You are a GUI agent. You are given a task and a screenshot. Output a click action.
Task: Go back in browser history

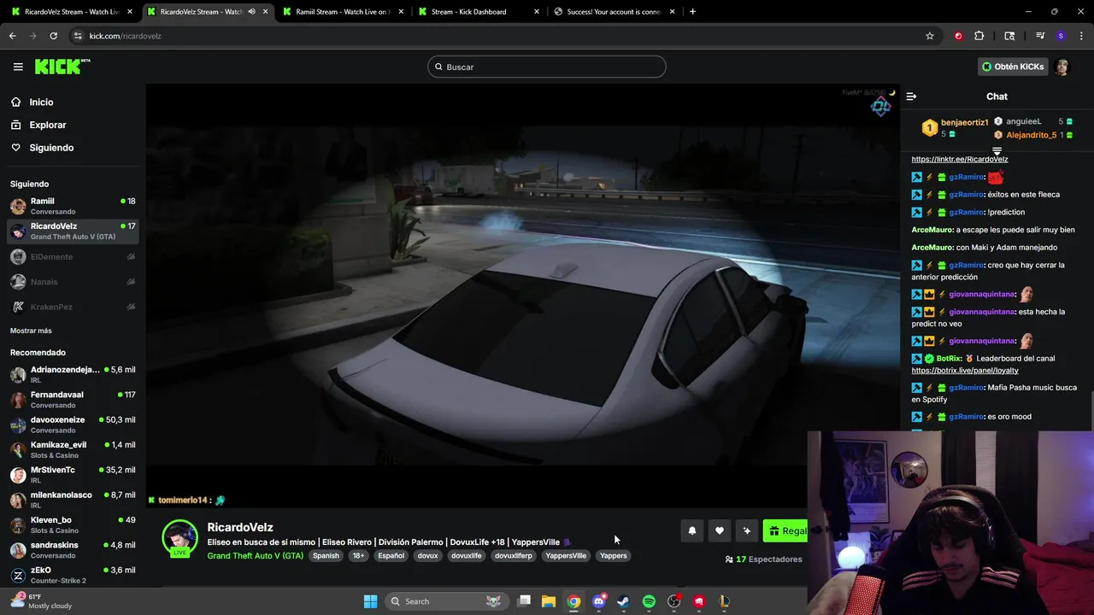[12, 36]
